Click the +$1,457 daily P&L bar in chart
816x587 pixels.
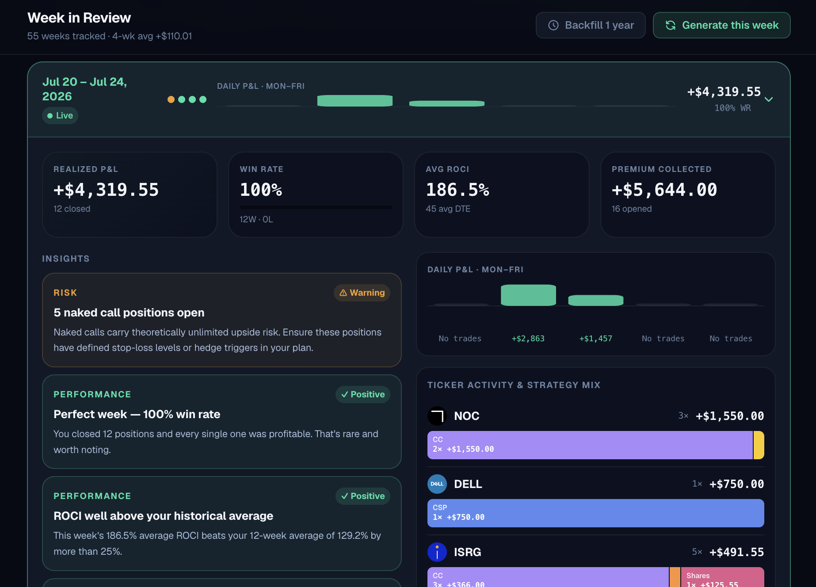(596, 301)
